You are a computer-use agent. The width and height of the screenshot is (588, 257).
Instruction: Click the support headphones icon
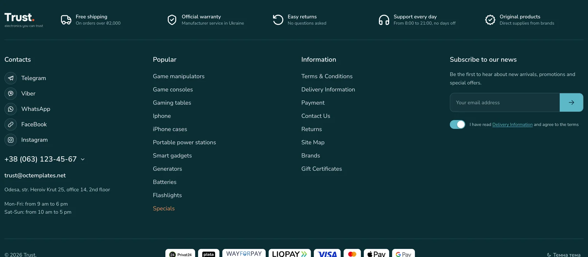pos(384,20)
